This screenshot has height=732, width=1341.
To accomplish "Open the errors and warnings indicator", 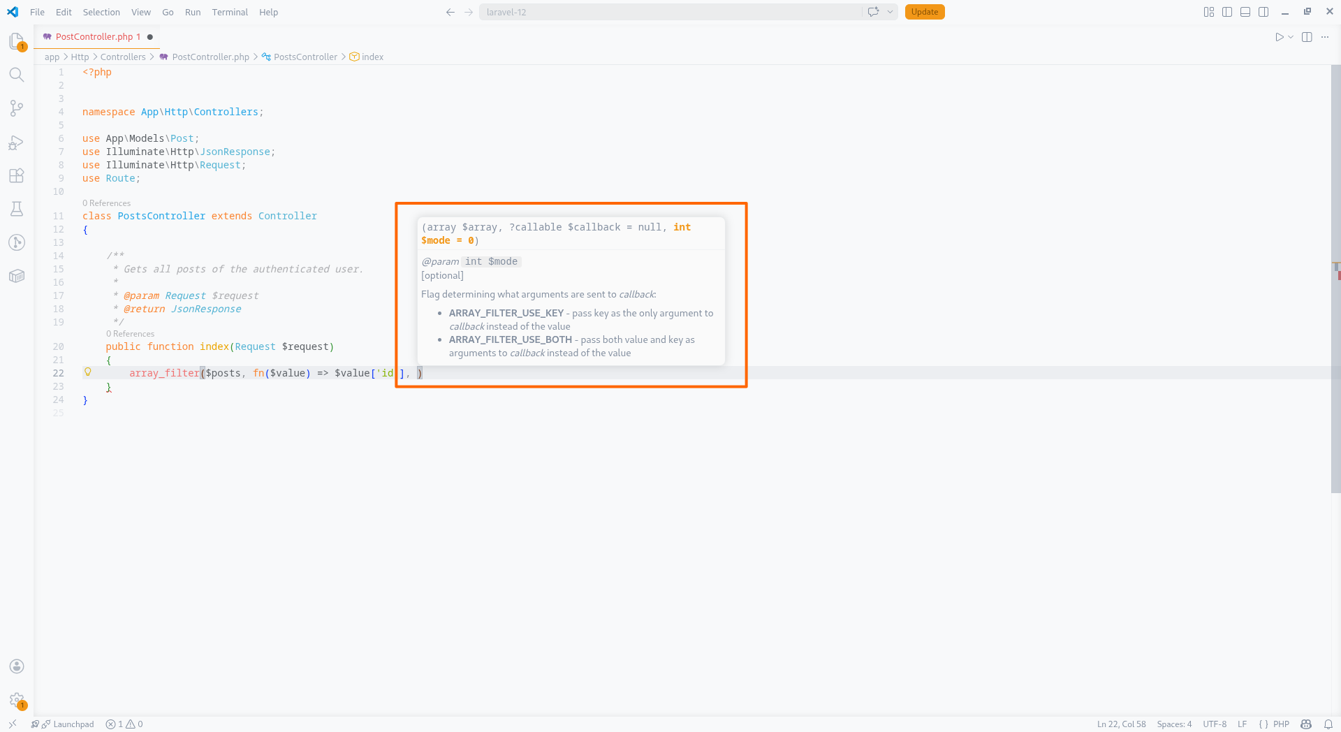I will (x=124, y=724).
